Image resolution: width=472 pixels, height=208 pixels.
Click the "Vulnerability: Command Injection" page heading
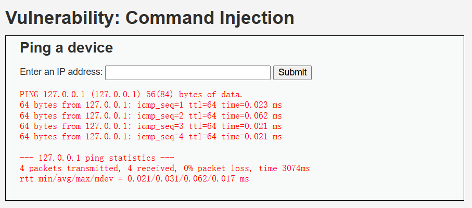click(x=149, y=18)
